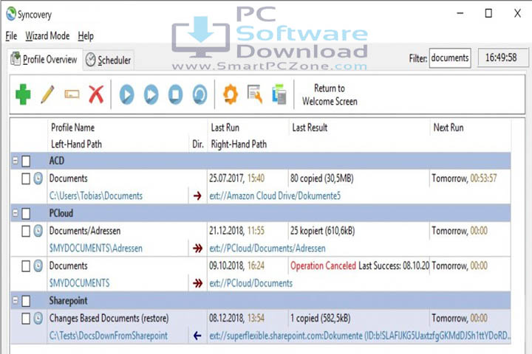
Task: Switch to Profile Overview tab
Action: click(44, 60)
